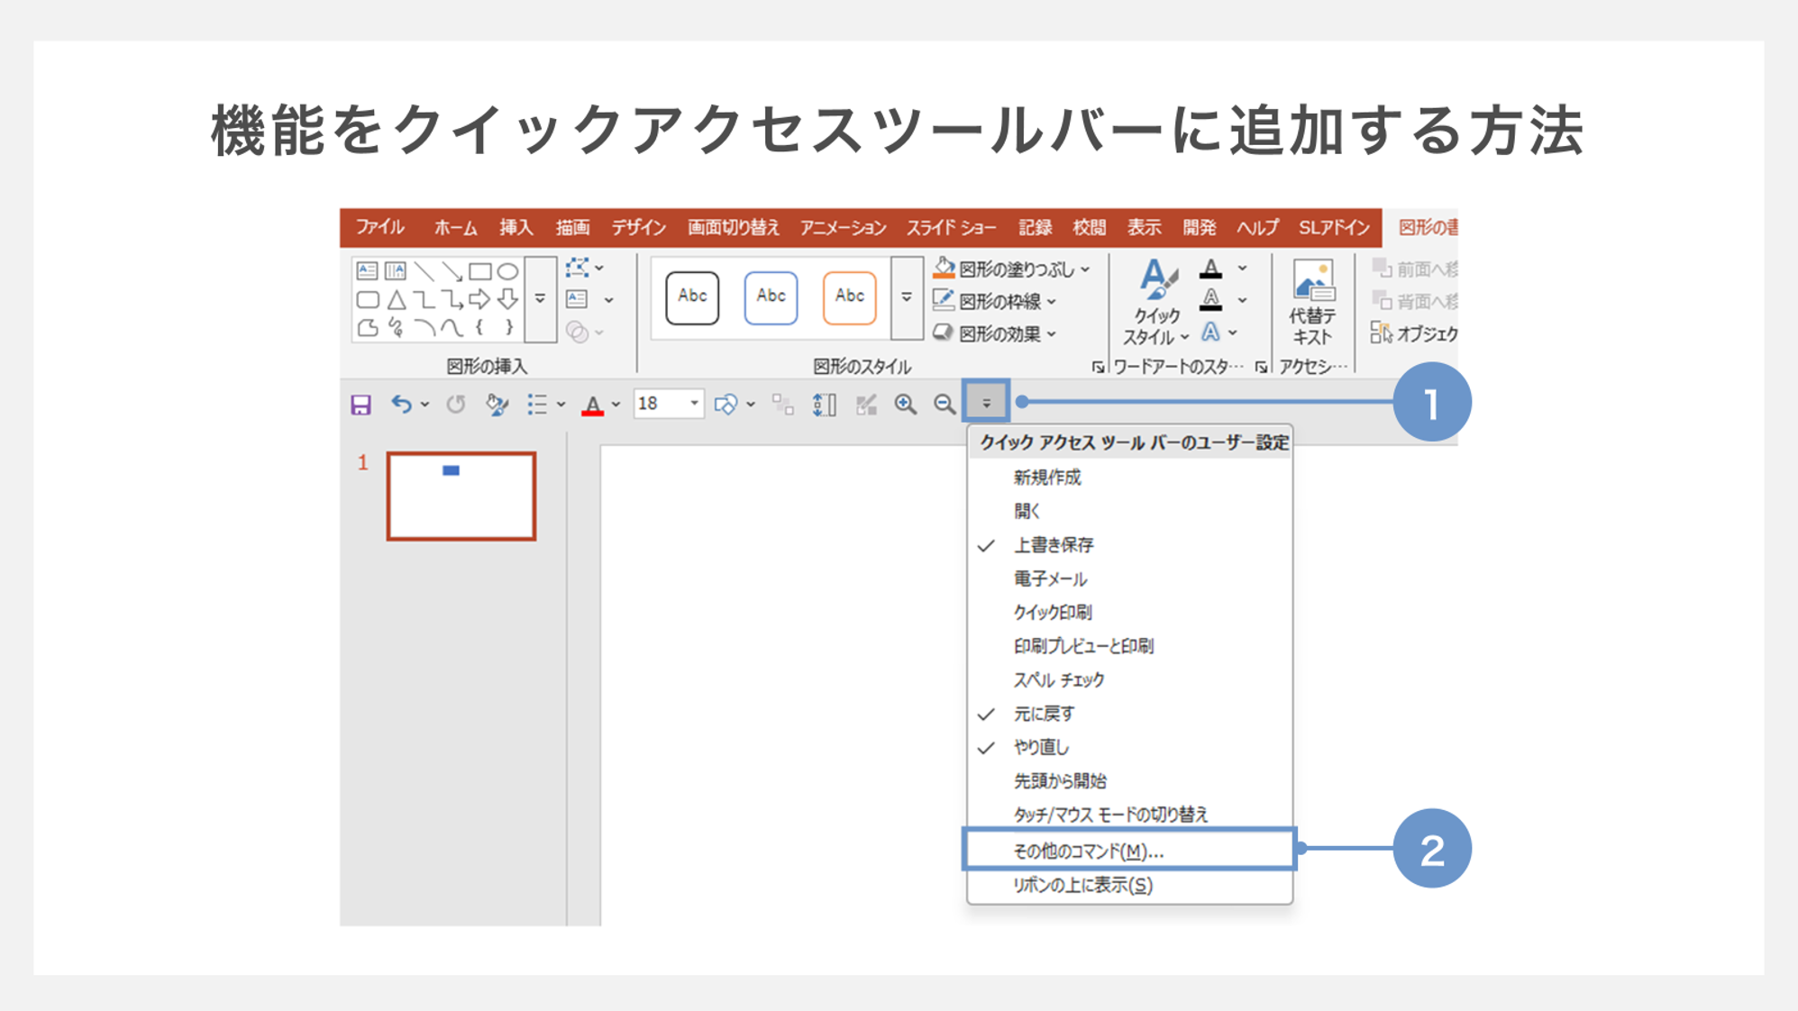
Task: Enable 電子メール in customize toolbar menu
Action: [x=1129, y=578]
